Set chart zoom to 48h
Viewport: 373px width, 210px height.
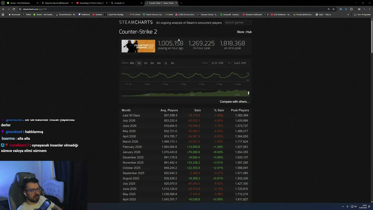pyautogui.click(x=132, y=63)
